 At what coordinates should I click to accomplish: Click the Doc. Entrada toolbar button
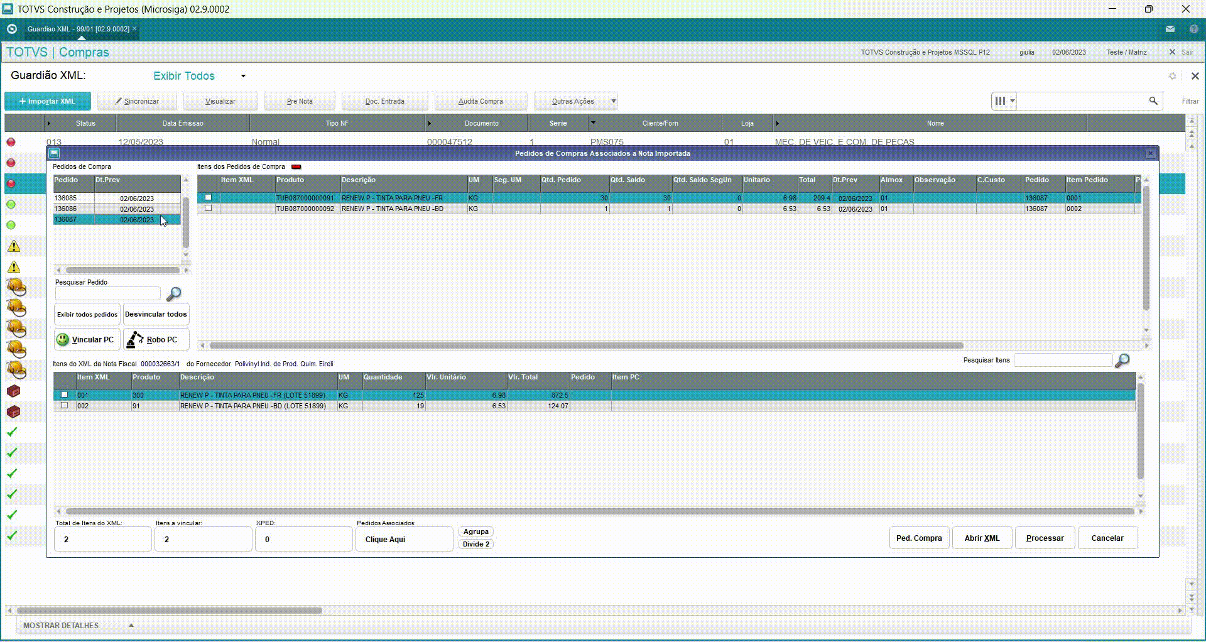[x=385, y=101]
